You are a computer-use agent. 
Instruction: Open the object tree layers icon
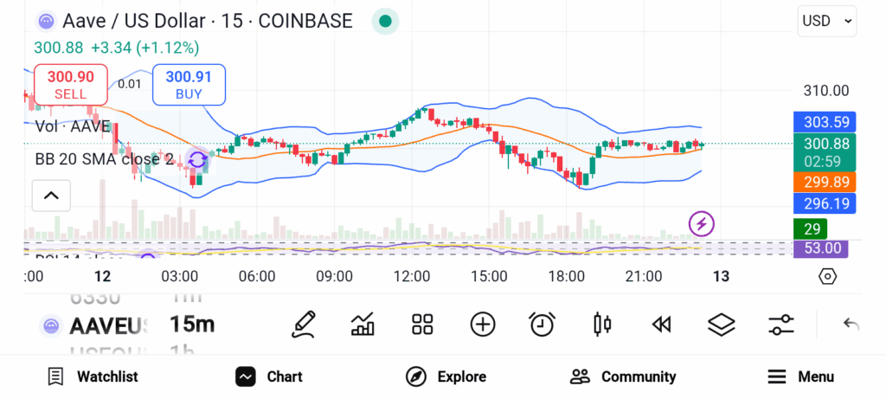click(722, 325)
